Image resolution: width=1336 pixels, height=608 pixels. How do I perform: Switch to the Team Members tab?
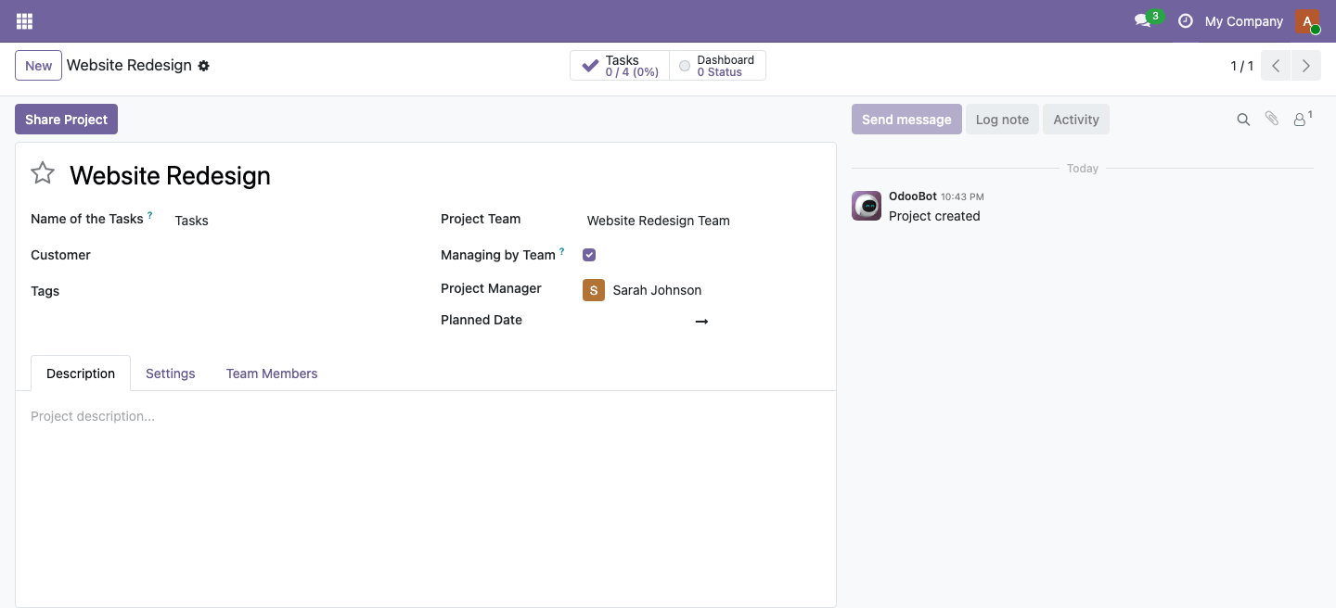pyautogui.click(x=272, y=374)
